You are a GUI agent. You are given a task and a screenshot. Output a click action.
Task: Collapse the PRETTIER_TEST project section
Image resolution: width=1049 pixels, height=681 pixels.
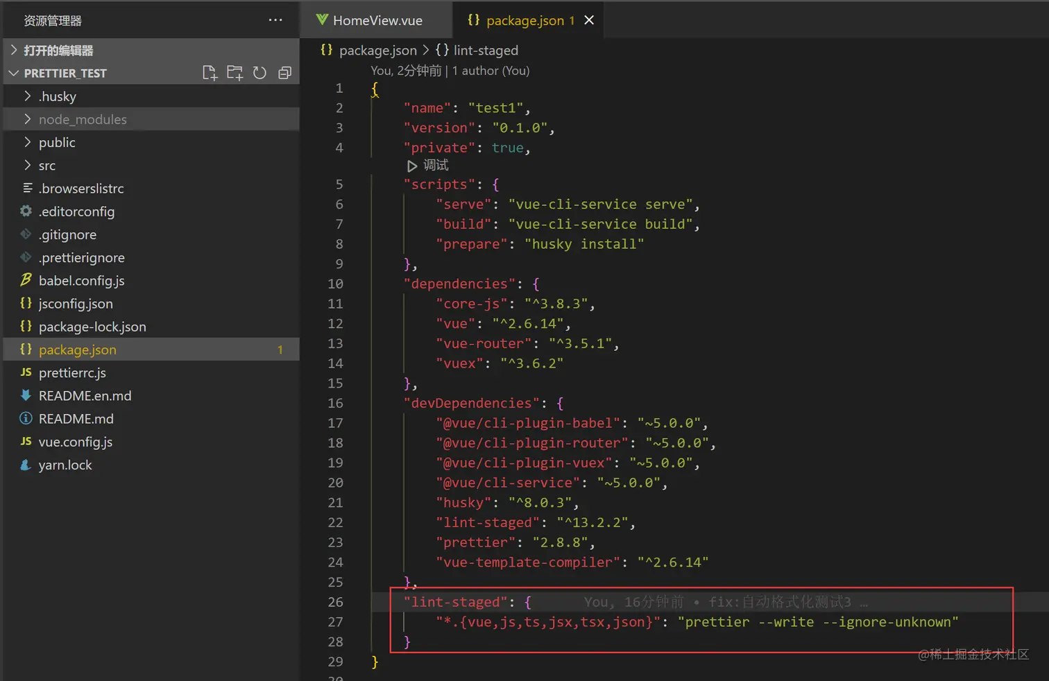pos(65,74)
